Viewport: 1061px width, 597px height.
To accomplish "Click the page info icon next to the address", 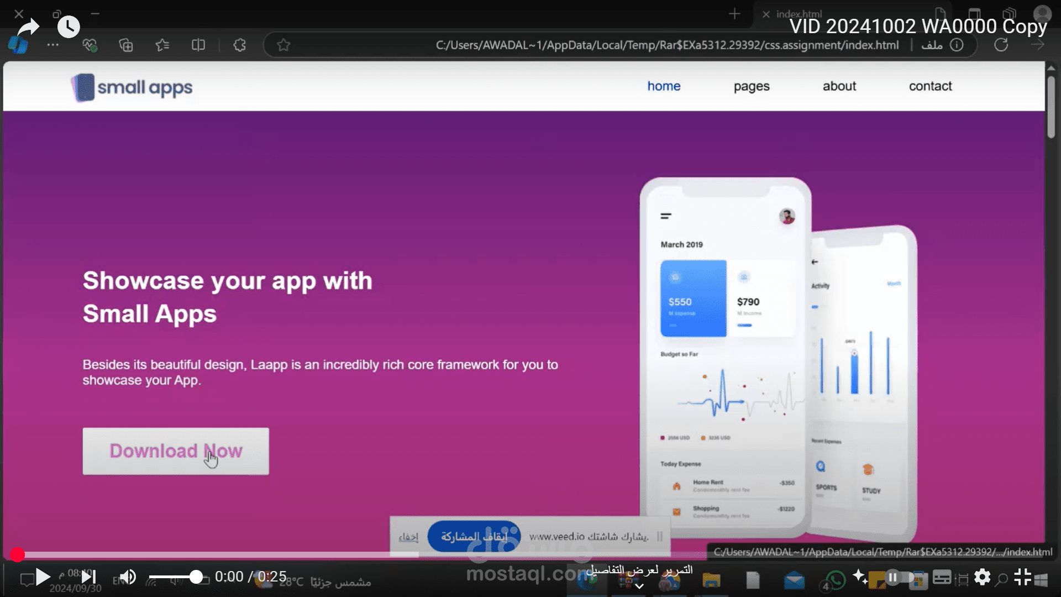I will click(x=957, y=45).
